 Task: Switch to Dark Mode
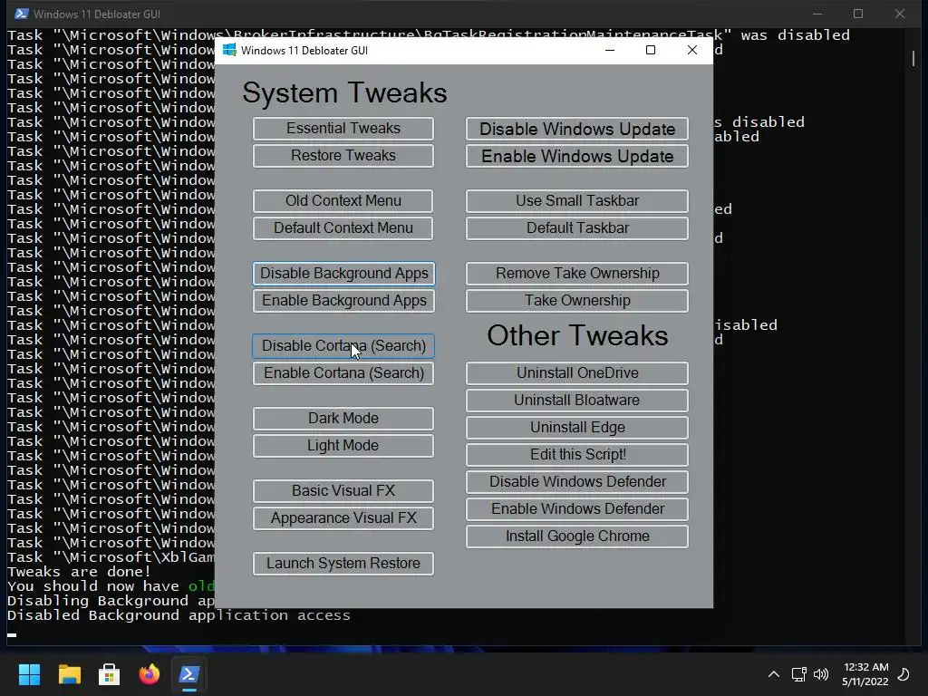[343, 419]
